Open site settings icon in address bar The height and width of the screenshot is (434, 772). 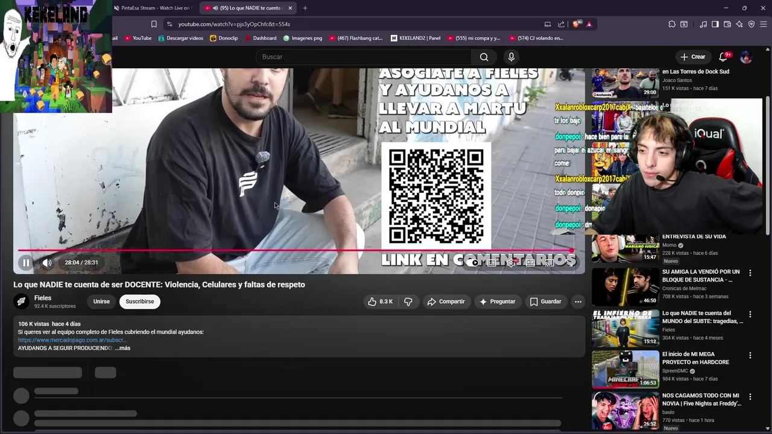pyautogui.click(x=169, y=24)
